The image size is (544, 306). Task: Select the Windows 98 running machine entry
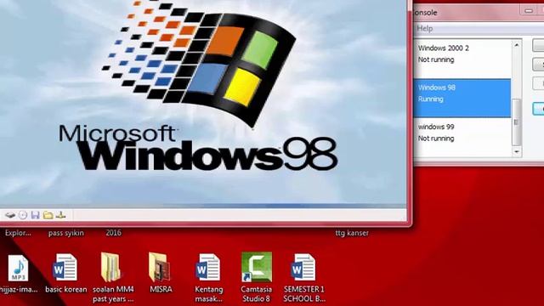coord(462,99)
